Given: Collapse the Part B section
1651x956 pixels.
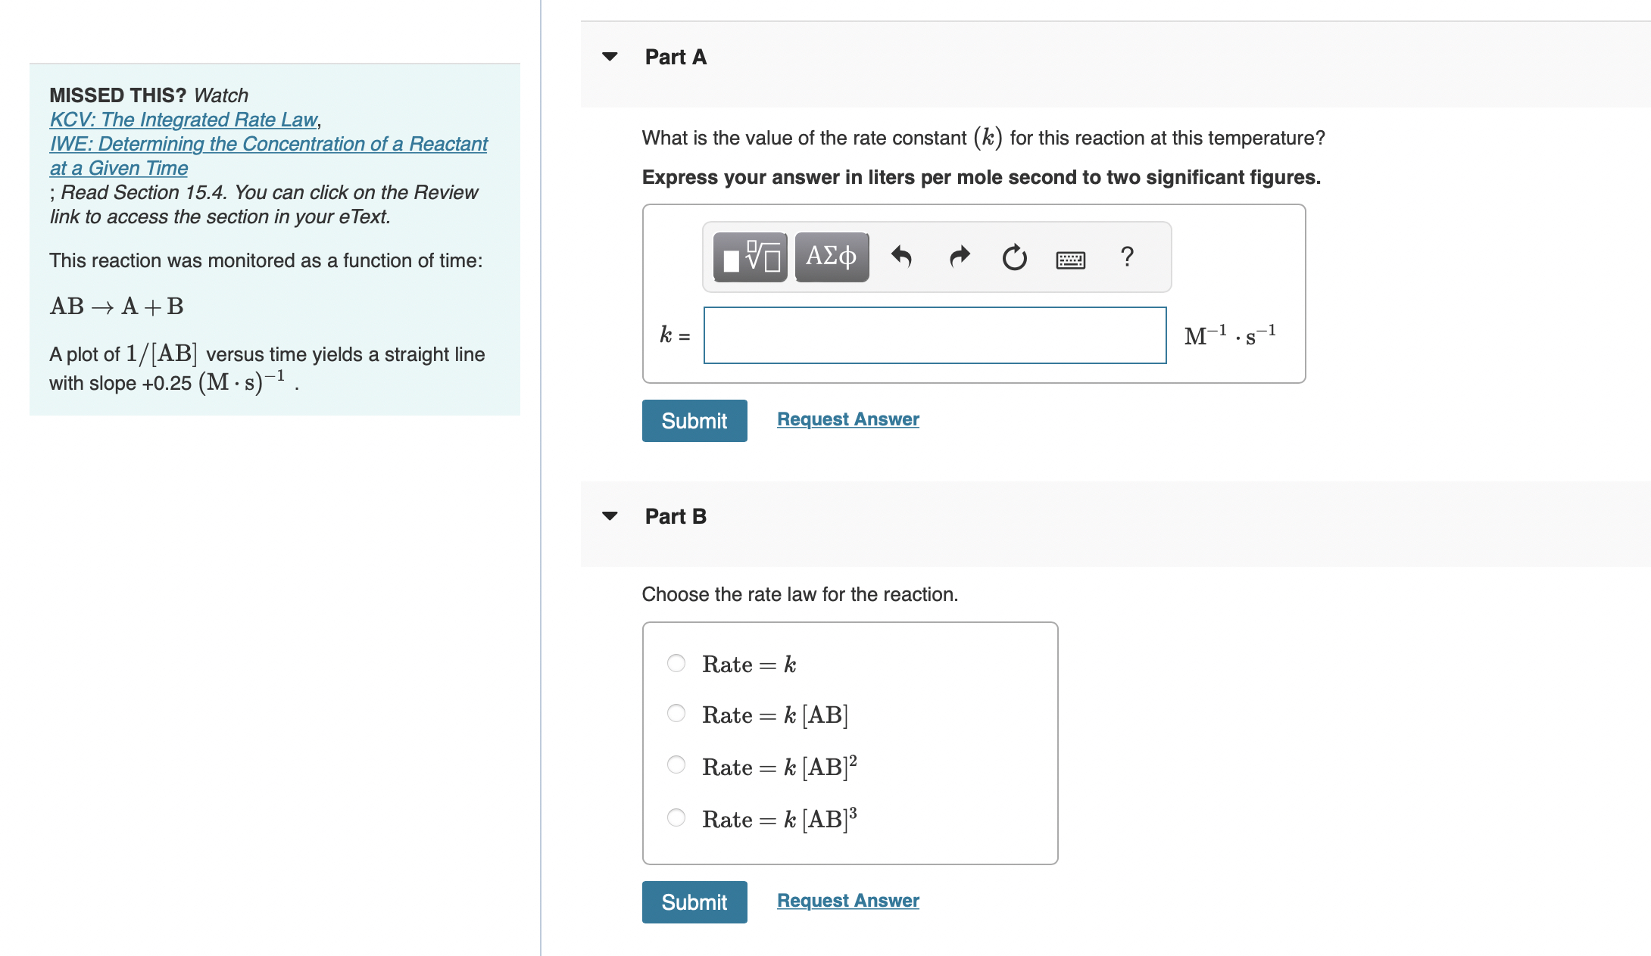Looking at the screenshot, I should pos(611,515).
